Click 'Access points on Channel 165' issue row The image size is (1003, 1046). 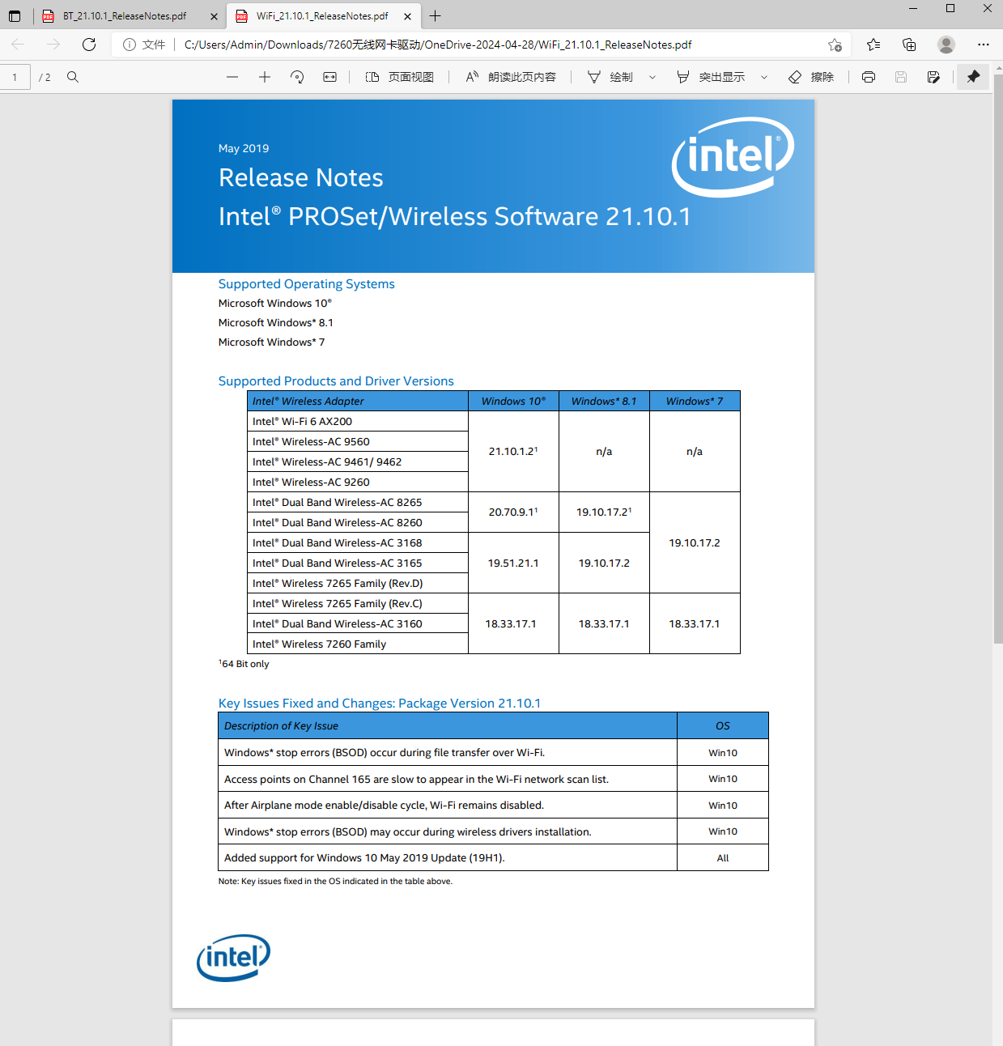493,779
